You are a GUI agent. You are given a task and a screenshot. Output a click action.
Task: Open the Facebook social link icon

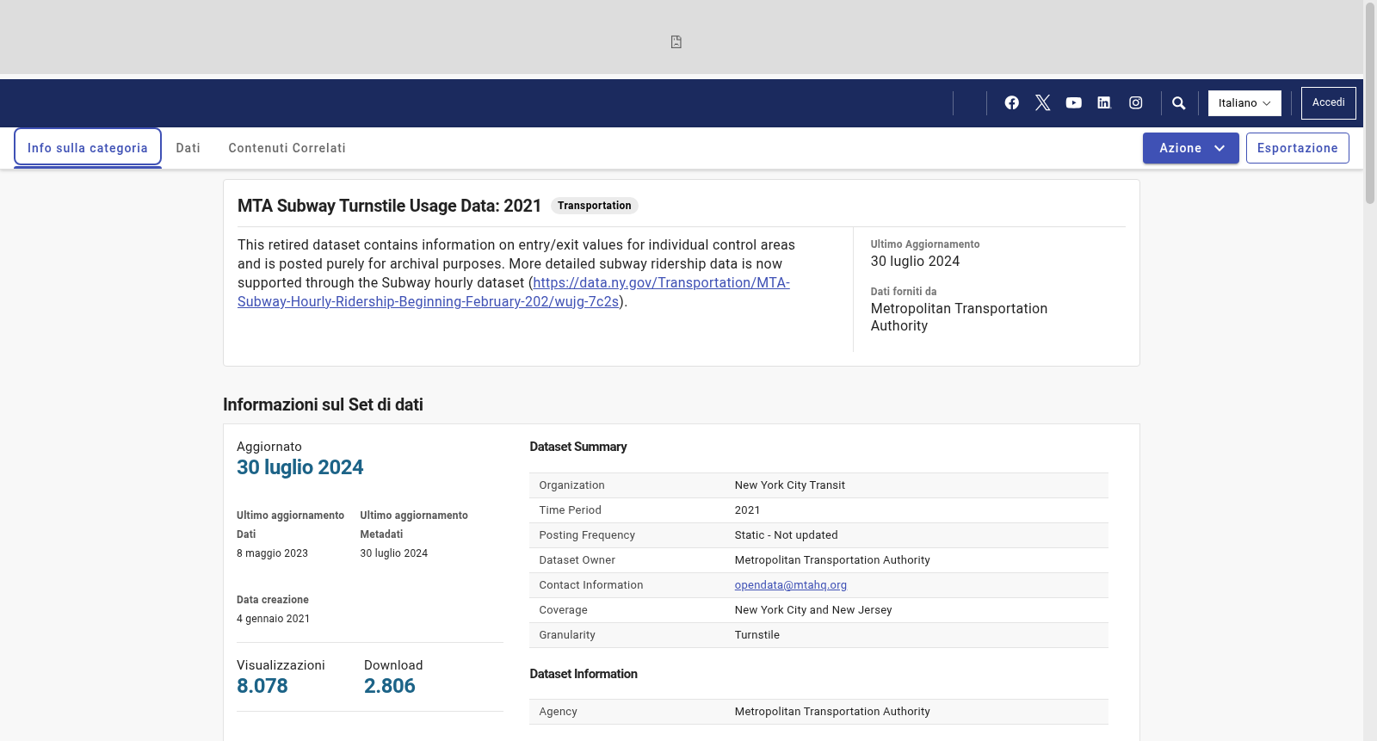1012,103
